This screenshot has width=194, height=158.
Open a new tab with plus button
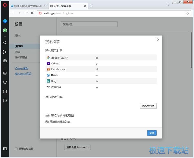[x=91, y=6]
